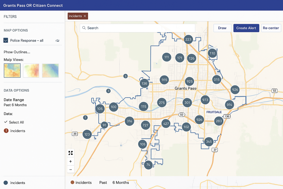
Task: Open the 015 incident cluster
Action: coord(217,79)
